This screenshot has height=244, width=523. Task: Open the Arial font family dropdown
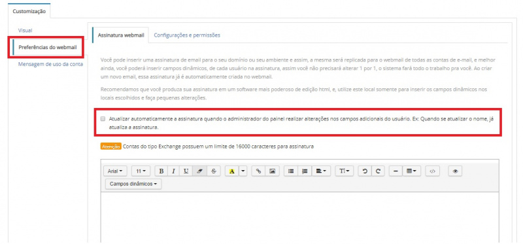[x=115, y=171]
